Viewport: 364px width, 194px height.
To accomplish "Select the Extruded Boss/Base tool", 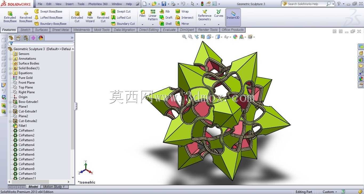I will (10, 17).
